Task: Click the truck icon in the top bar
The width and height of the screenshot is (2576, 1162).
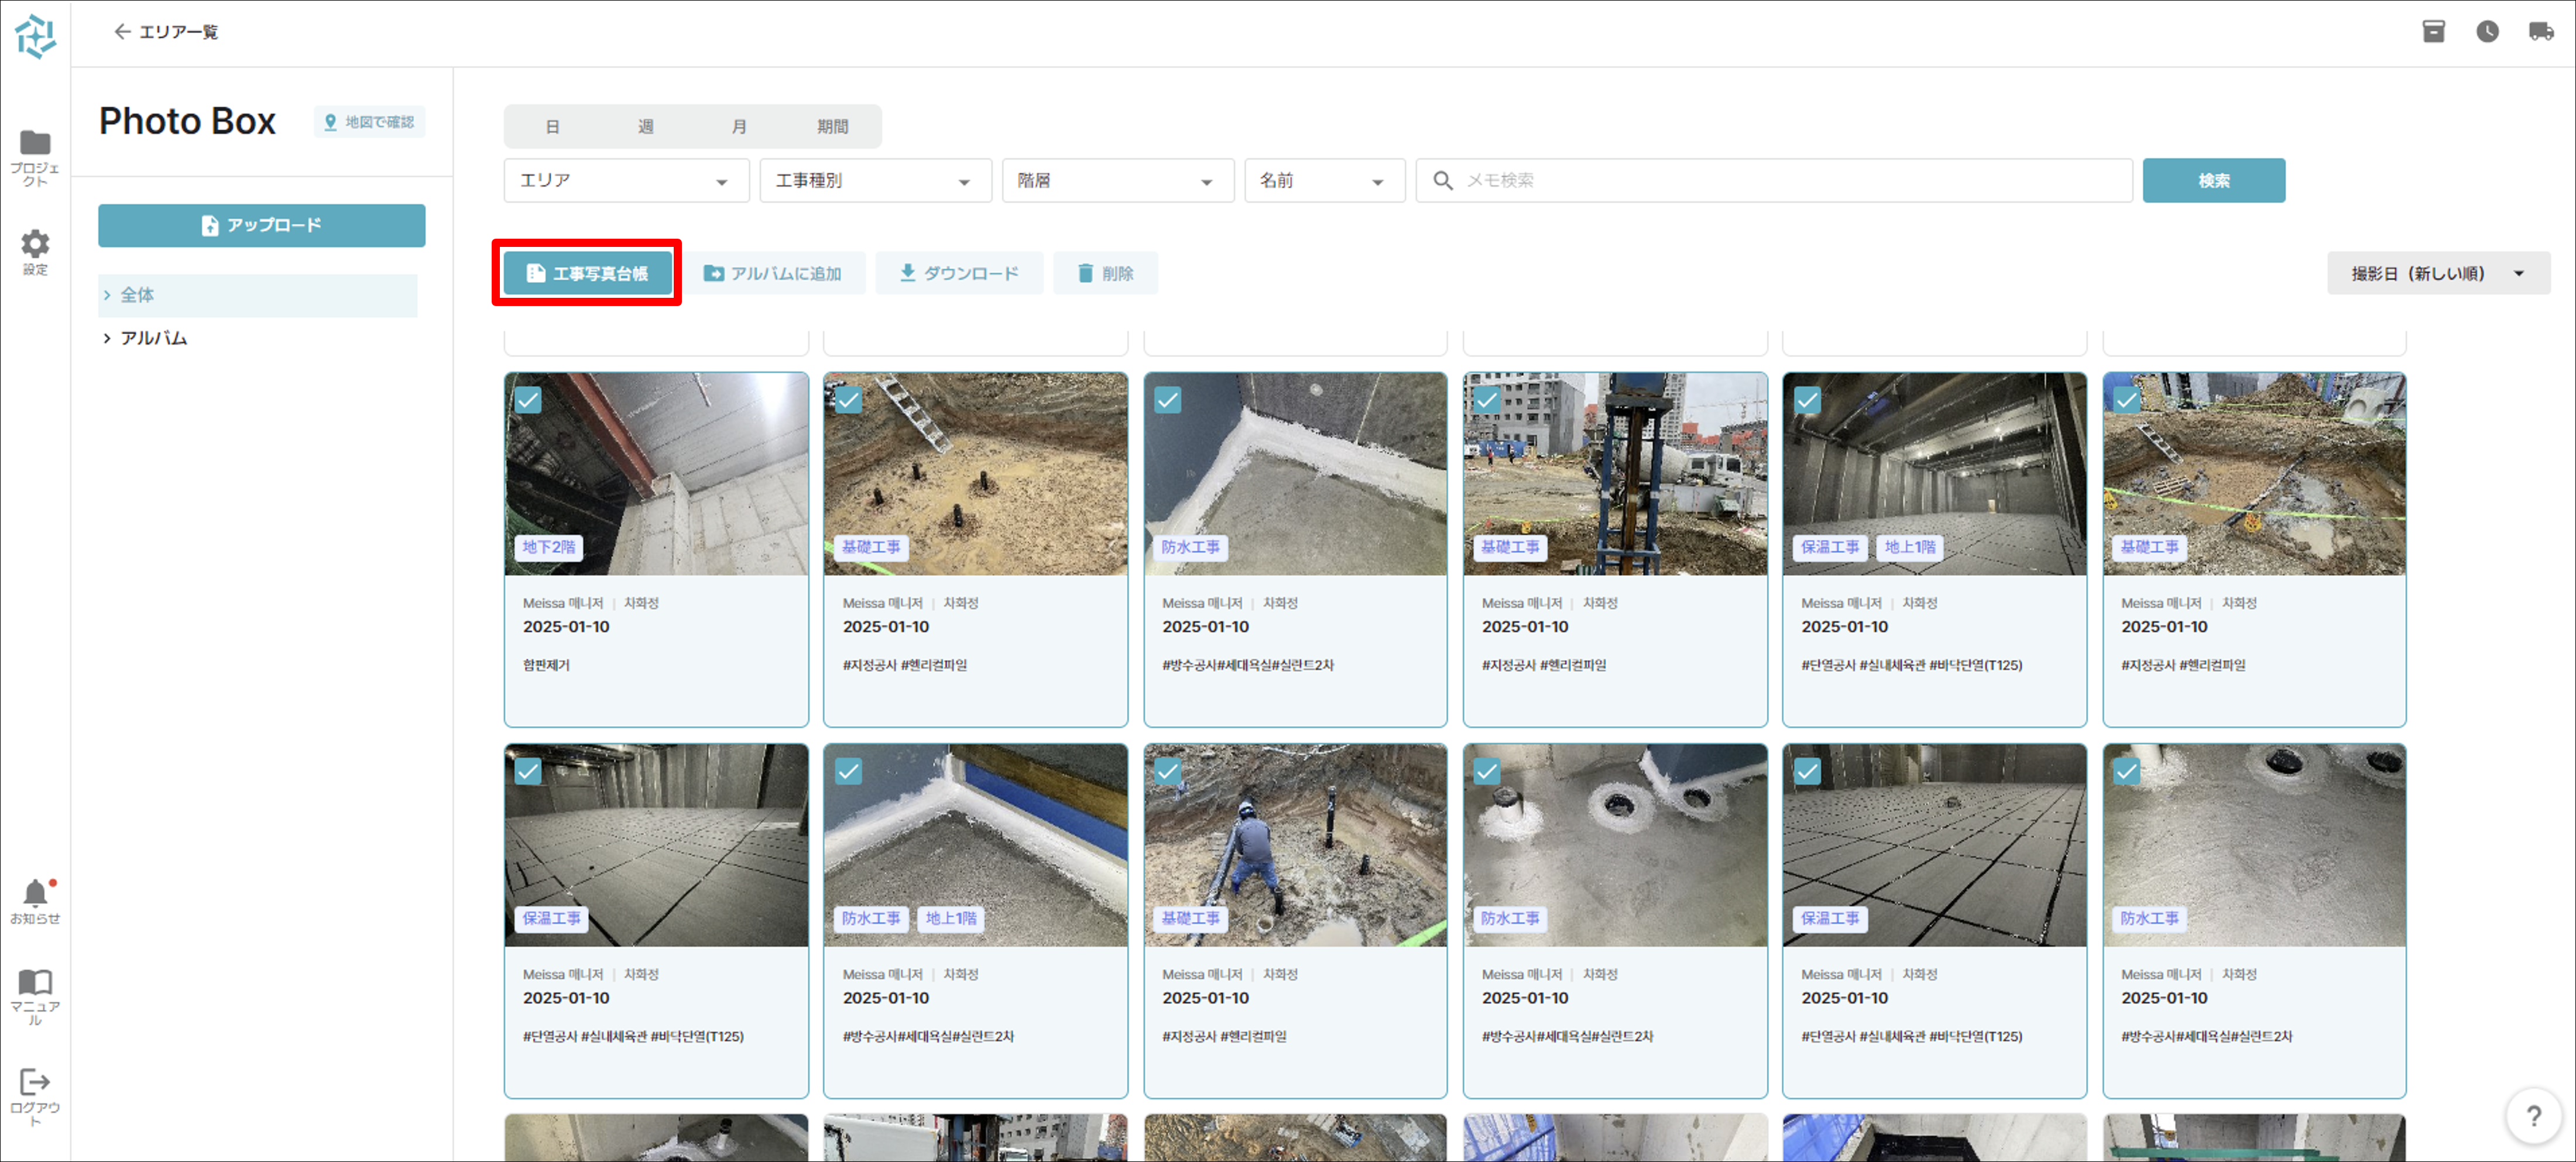Action: tap(2541, 32)
